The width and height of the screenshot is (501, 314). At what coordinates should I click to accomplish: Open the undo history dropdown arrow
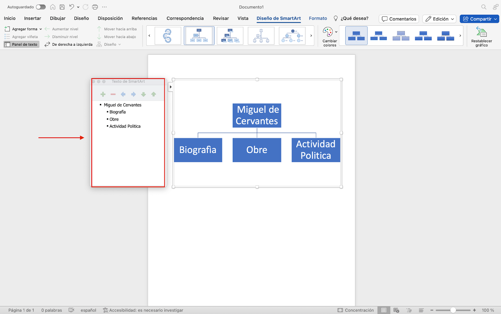78,7
